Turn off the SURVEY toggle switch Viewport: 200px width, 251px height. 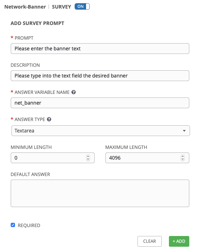coord(82,6)
